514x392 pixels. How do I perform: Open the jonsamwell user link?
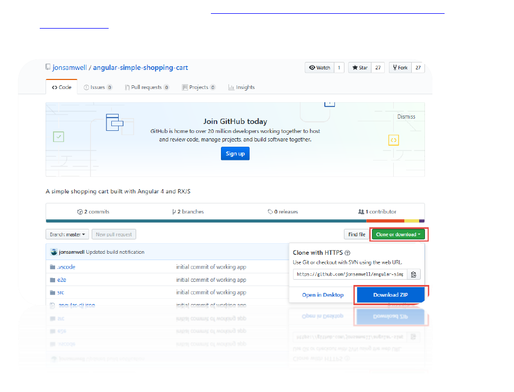(69, 67)
